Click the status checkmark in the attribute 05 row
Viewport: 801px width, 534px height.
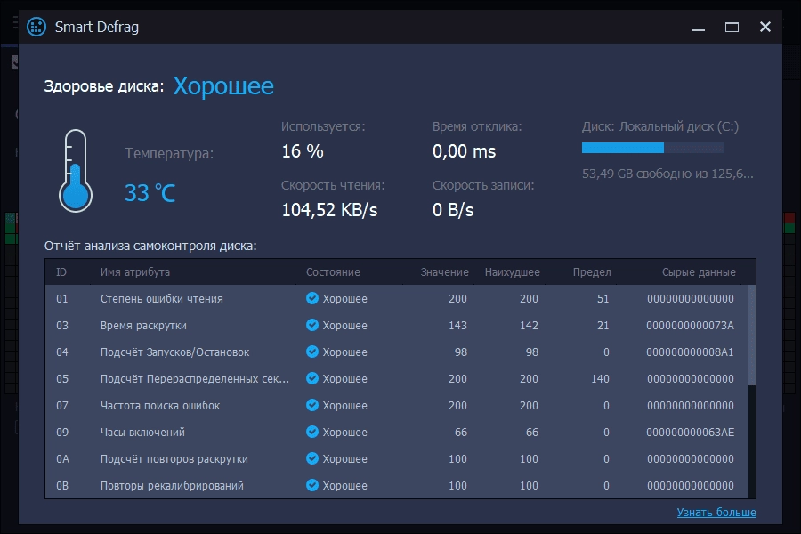[312, 378]
